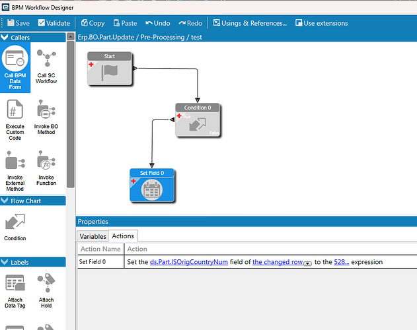Open the 528... expression link
The image size is (417, 330).
342,262
